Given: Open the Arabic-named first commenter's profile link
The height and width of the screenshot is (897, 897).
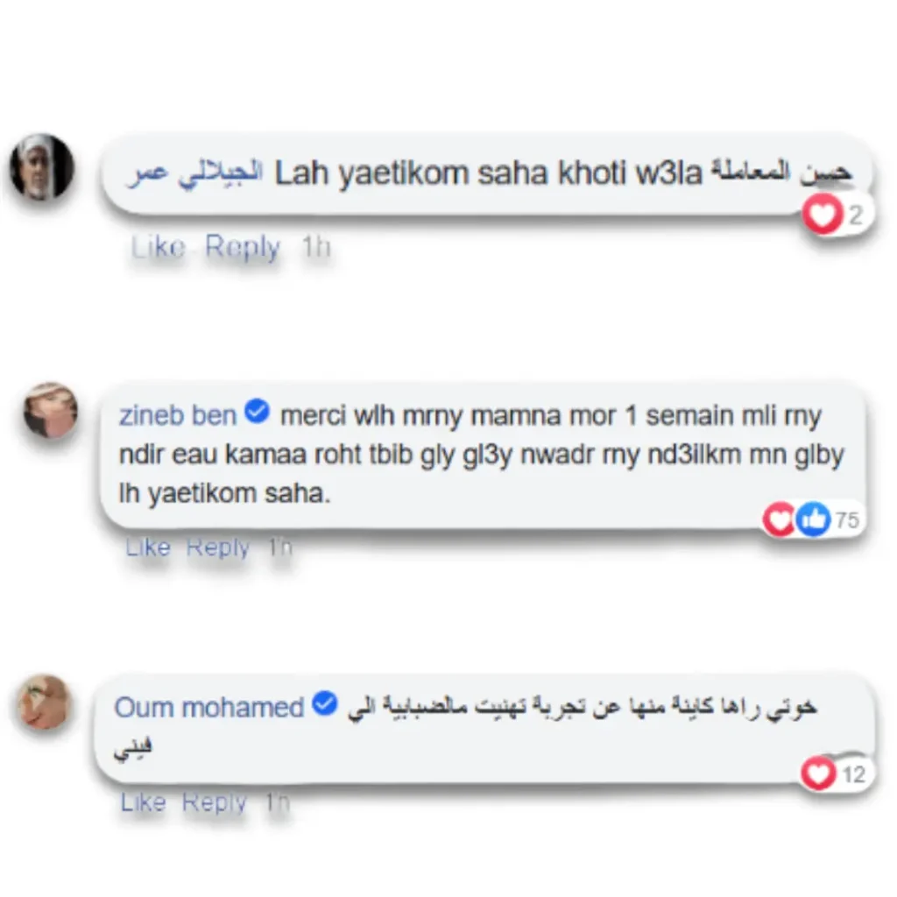Looking at the screenshot, I should pyautogui.click(x=195, y=172).
